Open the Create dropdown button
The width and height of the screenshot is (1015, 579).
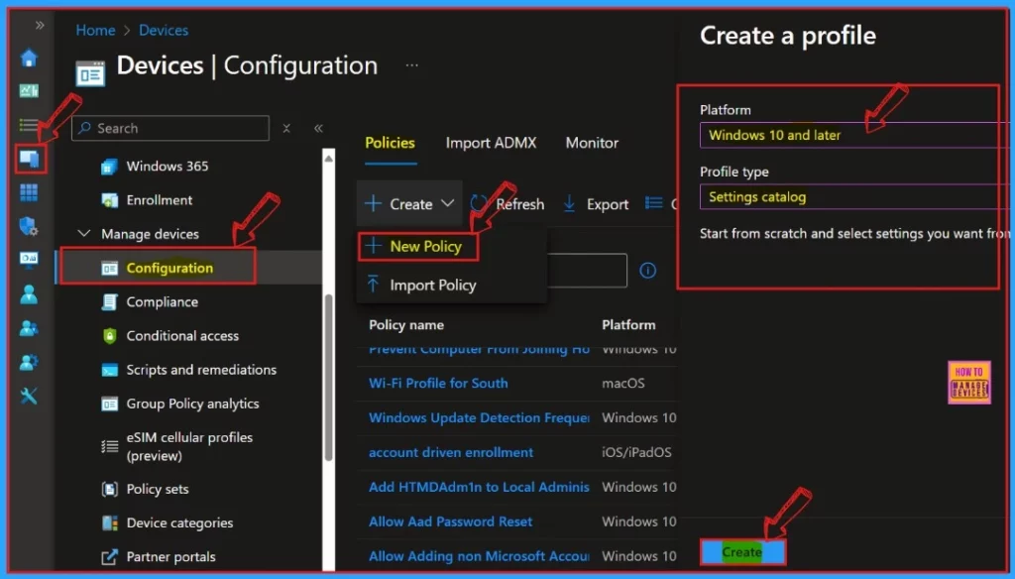point(409,204)
